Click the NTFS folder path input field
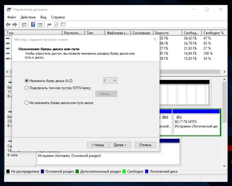232x186 pixels. tap(61, 94)
